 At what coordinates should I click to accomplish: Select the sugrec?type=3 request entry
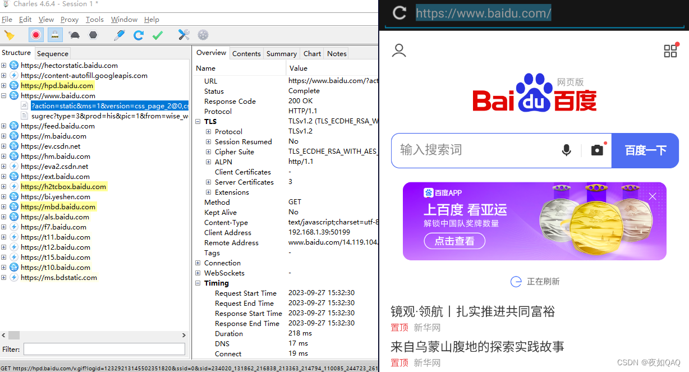click(x=109, y=116)
